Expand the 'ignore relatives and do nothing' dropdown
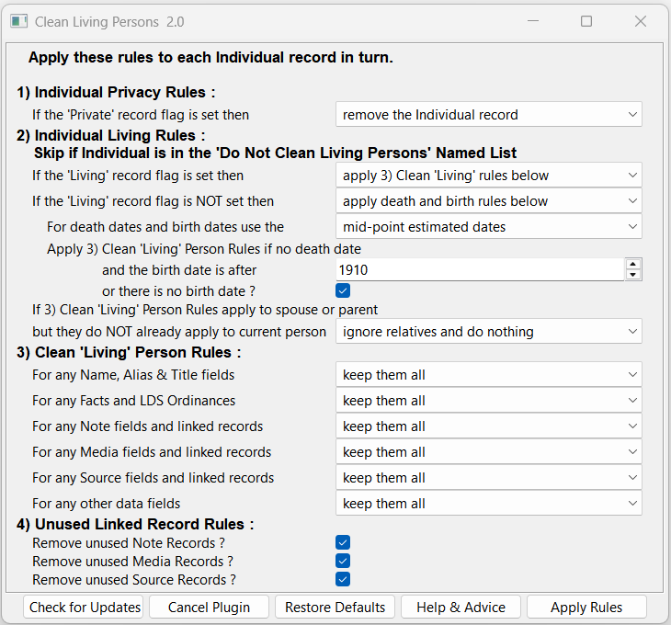This screenshot has width=671, height=625. click(x=488, y=332)
